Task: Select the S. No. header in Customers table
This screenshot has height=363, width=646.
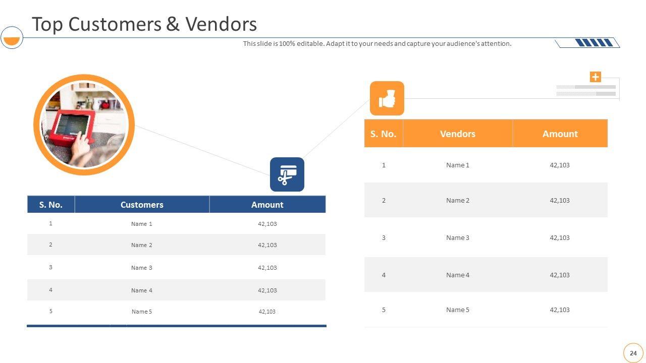Action: point(51,205)
